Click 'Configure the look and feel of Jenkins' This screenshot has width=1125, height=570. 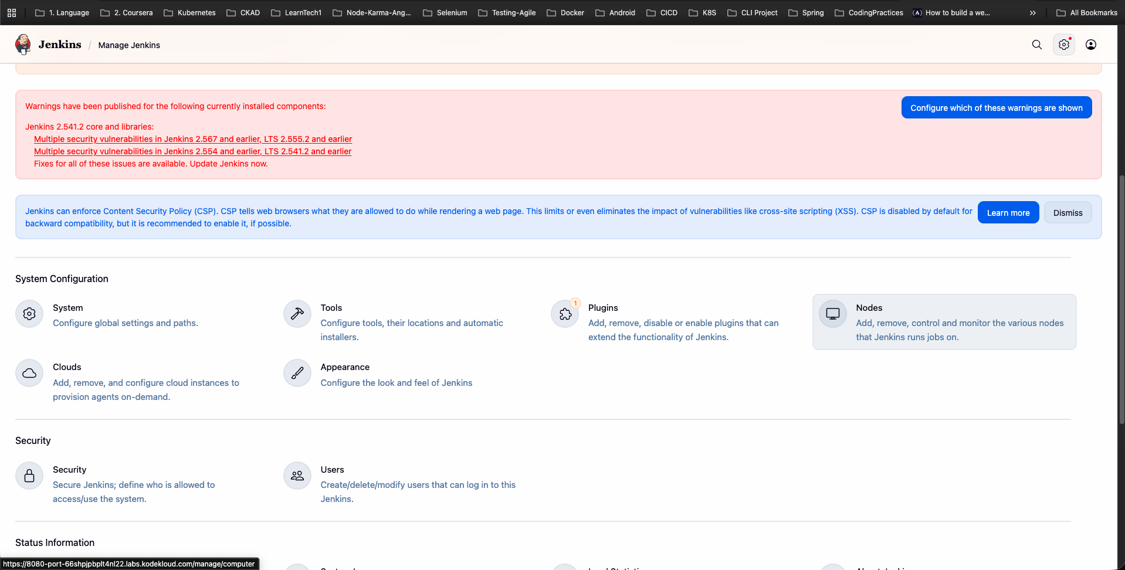click(x=397, y=383)
